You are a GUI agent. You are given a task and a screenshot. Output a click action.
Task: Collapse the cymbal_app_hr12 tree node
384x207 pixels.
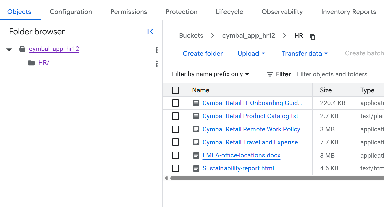click(9, 50)
